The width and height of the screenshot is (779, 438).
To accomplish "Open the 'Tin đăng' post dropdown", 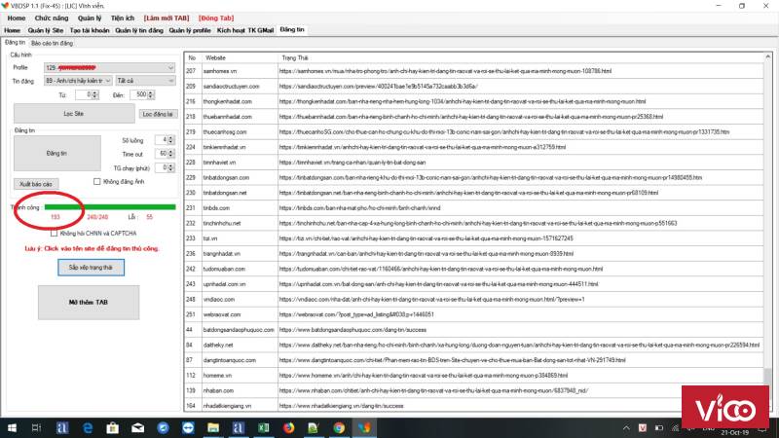I will 78,81.
